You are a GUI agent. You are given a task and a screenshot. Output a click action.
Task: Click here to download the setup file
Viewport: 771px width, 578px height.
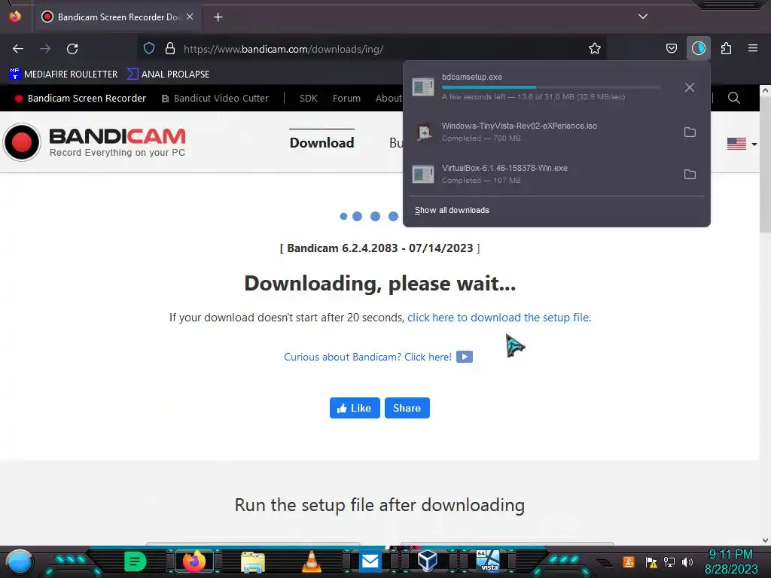point(498,318)
